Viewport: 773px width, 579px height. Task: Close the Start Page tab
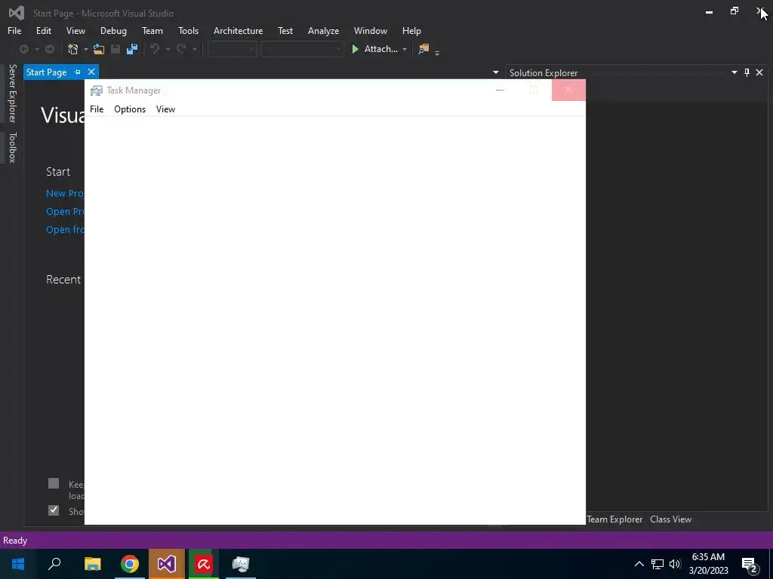[x=91, y=72]
